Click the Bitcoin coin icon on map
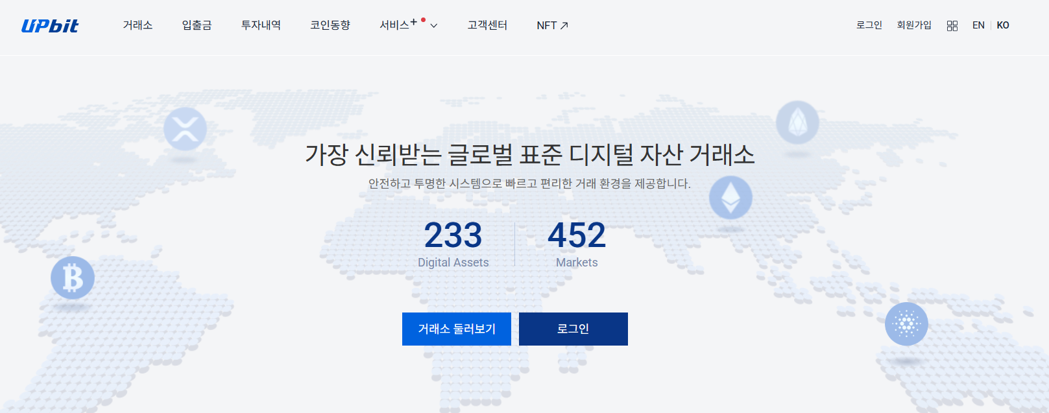The image size is (1049, 413). (x=73, y=277)
